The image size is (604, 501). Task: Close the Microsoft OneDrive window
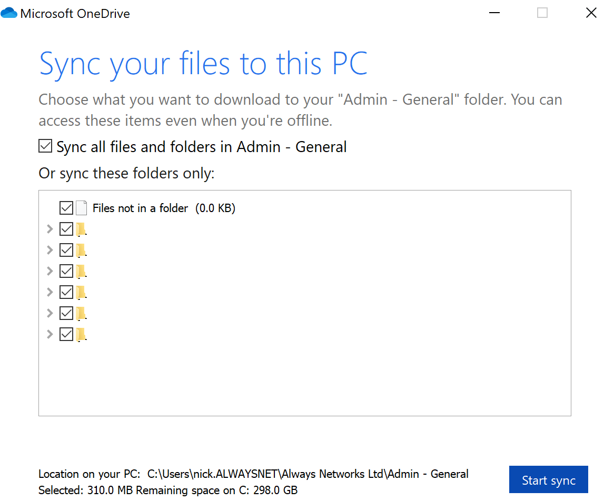(591, 13)
